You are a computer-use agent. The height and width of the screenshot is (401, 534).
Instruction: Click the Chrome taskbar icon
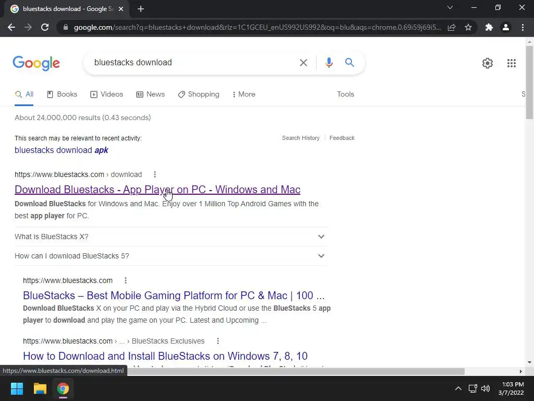coord(63,388)
